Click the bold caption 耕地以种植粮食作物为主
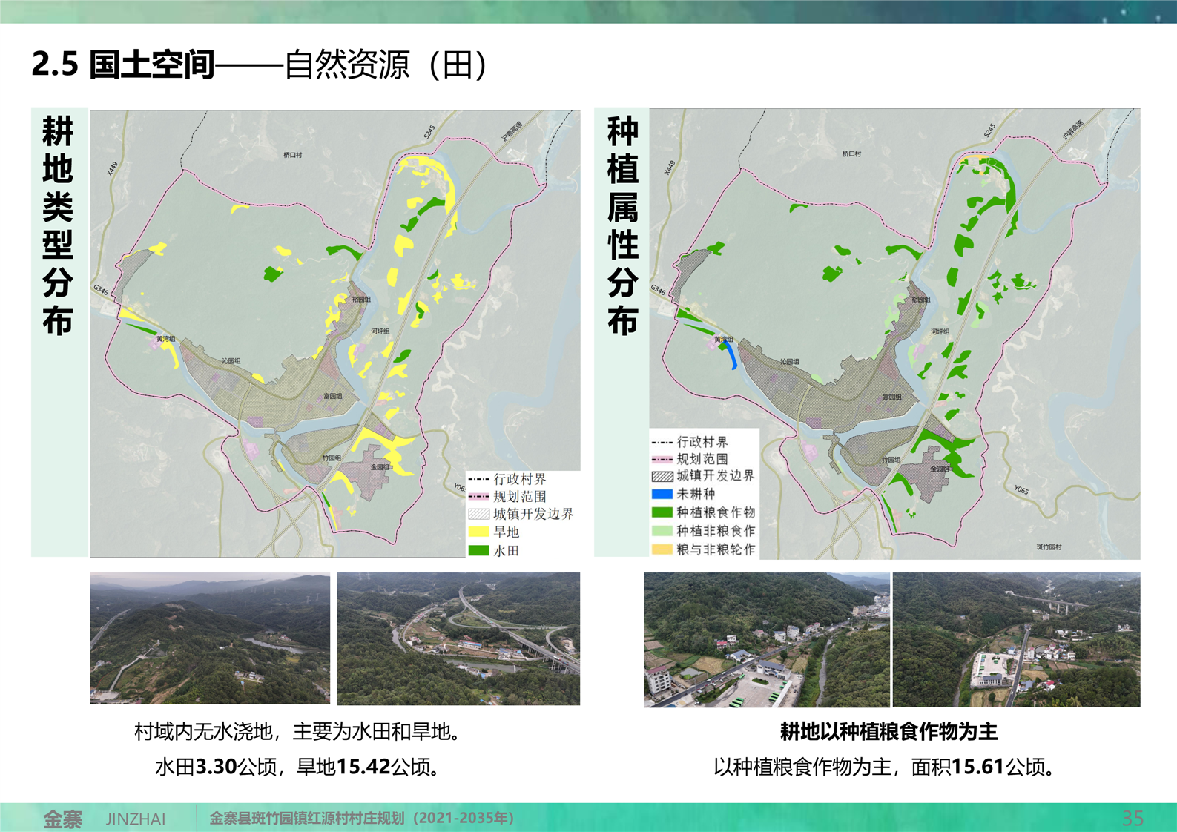 pyautogui.click(x=888, y=732)
